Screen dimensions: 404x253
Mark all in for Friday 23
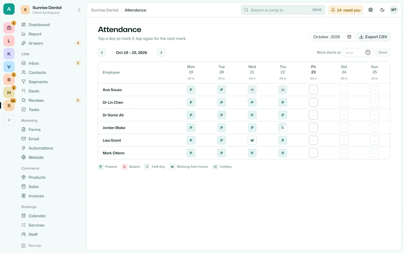click(313, 79)
